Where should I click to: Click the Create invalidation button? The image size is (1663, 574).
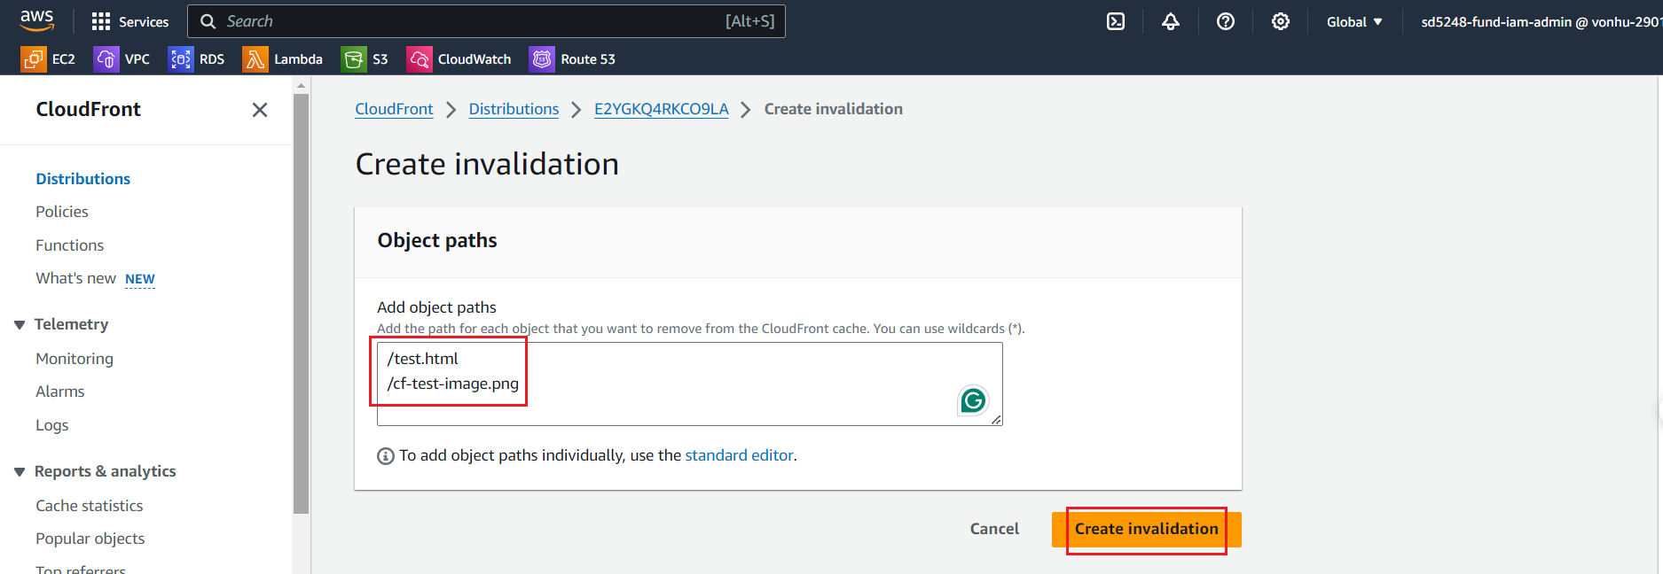(1146, 530)
